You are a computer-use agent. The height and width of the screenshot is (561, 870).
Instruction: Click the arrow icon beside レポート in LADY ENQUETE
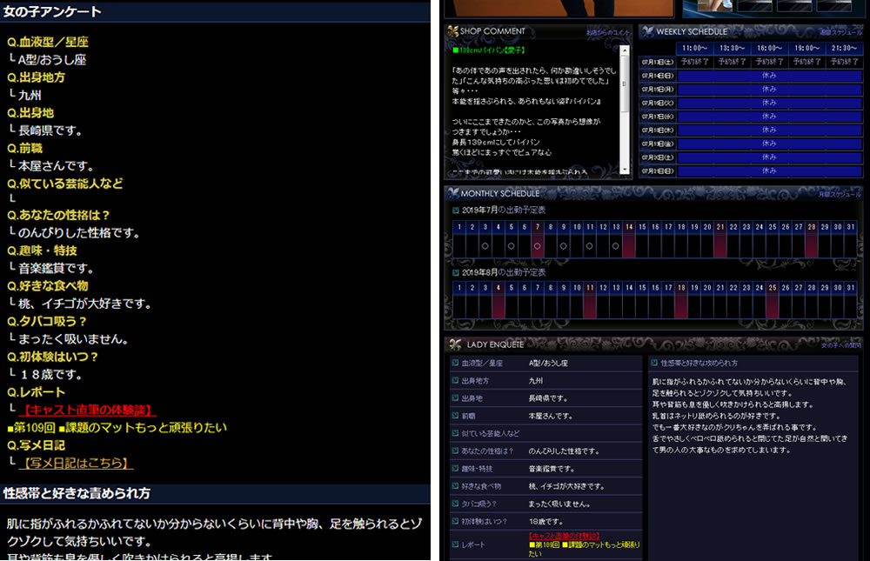(455, 544)
